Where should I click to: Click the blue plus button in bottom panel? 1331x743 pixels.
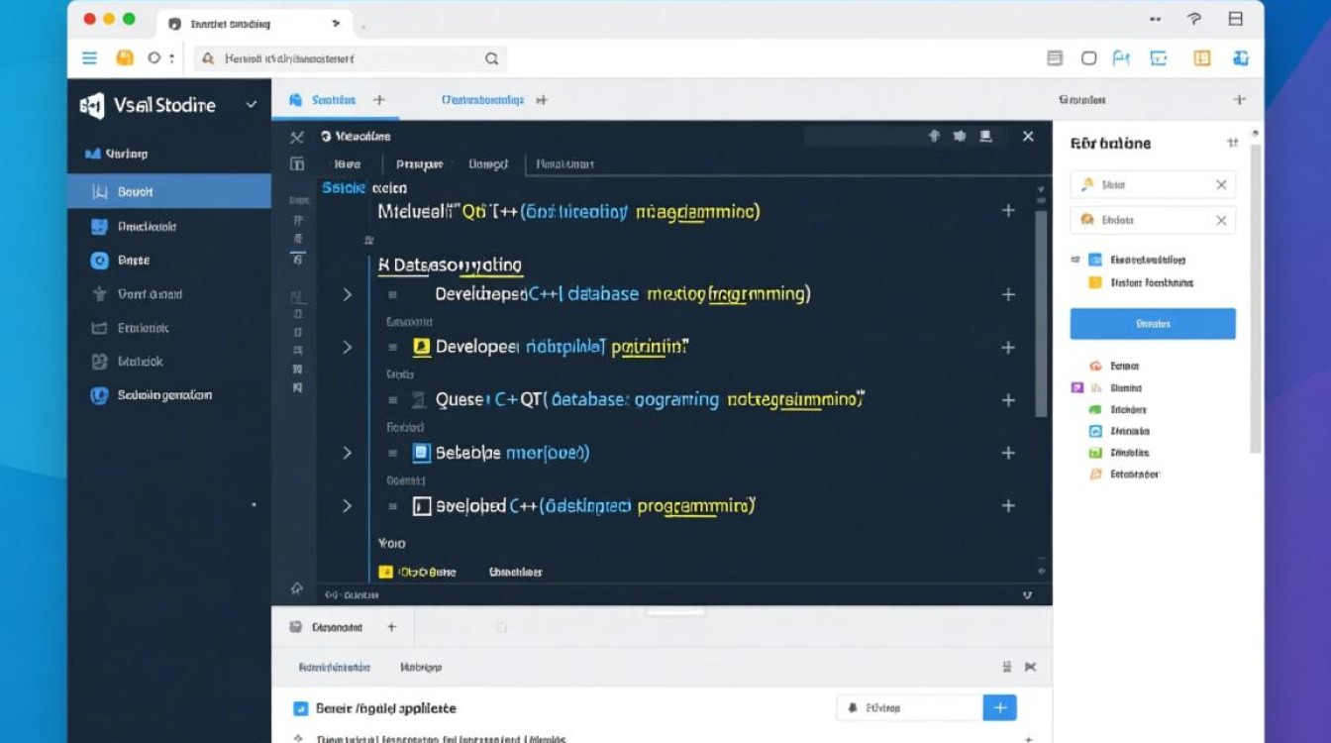pyautogui.click(x=999, y=707)
